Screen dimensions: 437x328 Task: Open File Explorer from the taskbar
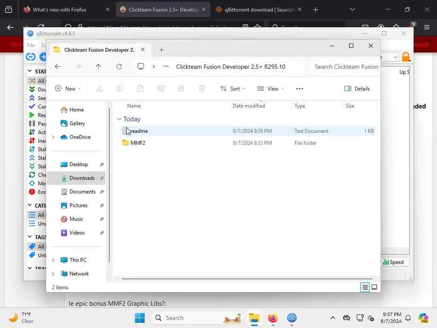click(254, 318)
